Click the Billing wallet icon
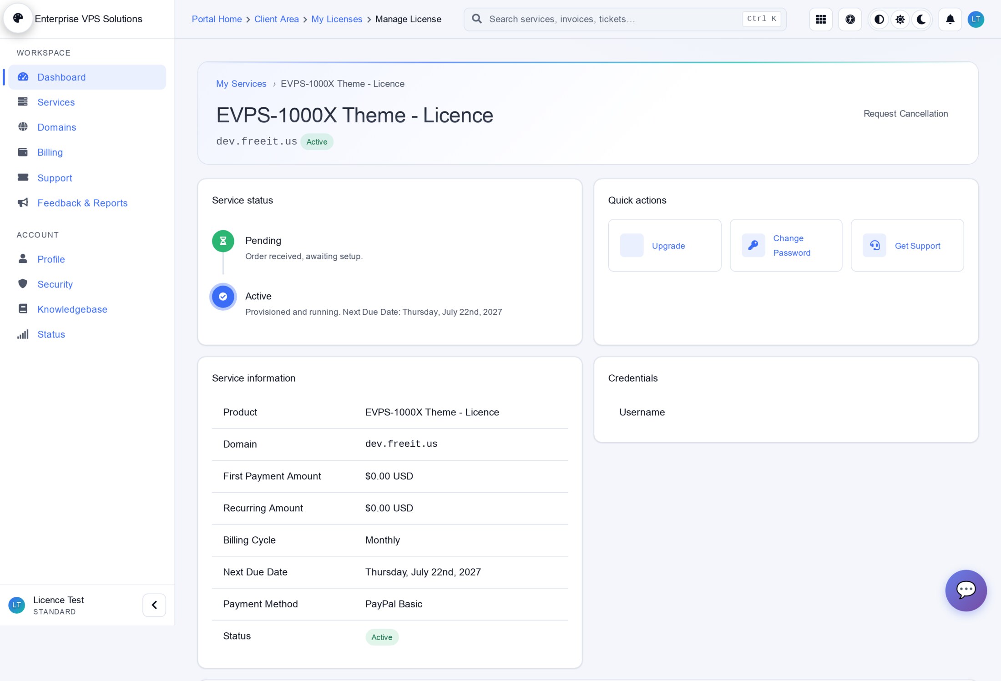 click(23, 152)
